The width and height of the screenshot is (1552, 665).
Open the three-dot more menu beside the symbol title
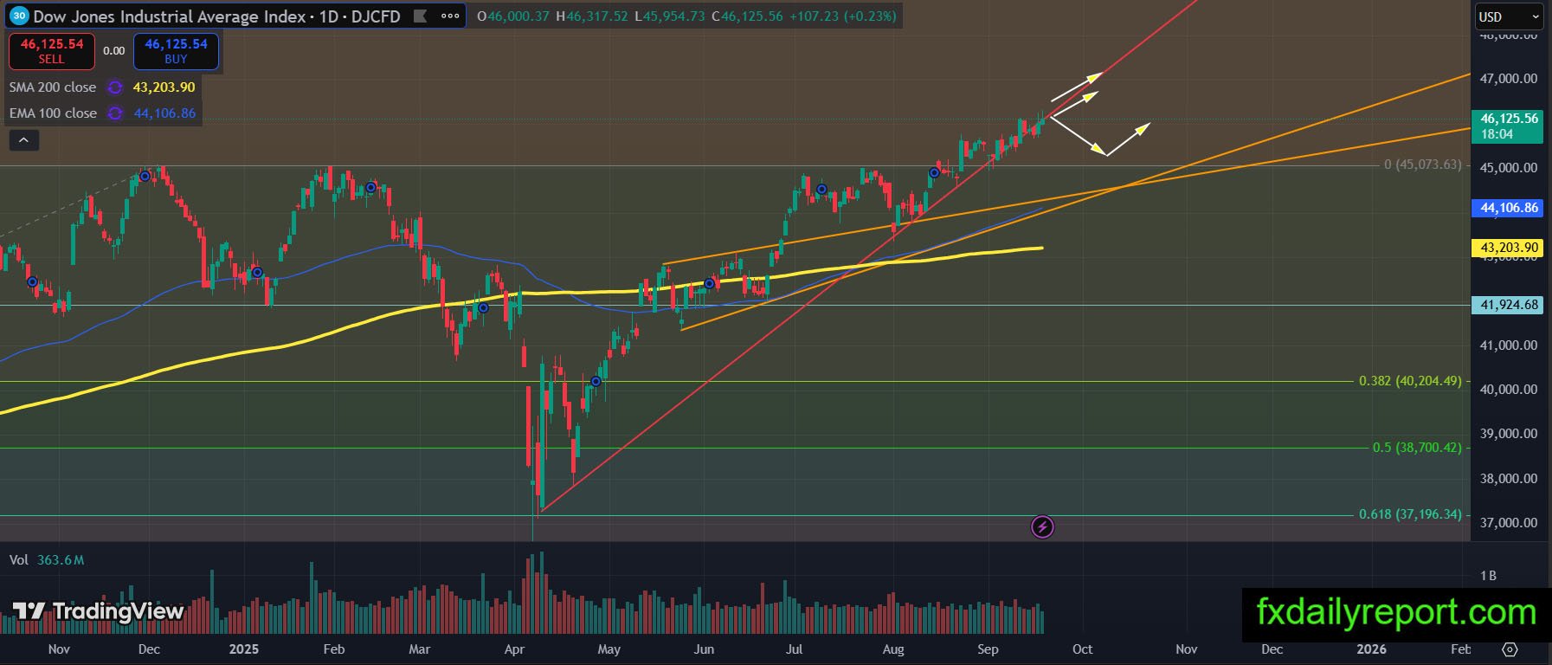pos(450,16)
